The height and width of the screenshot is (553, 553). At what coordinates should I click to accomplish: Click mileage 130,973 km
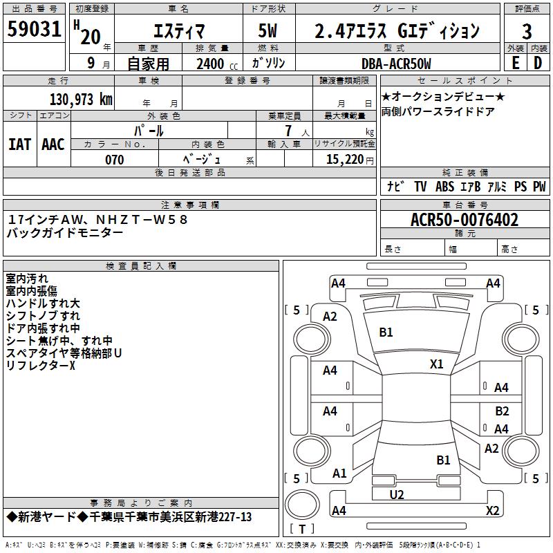[x=81, y=99]
